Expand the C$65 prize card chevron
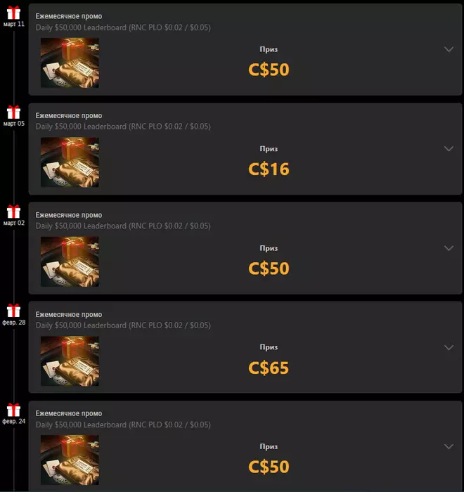This screenshot has width=464, height=492. tap(449, 347)
